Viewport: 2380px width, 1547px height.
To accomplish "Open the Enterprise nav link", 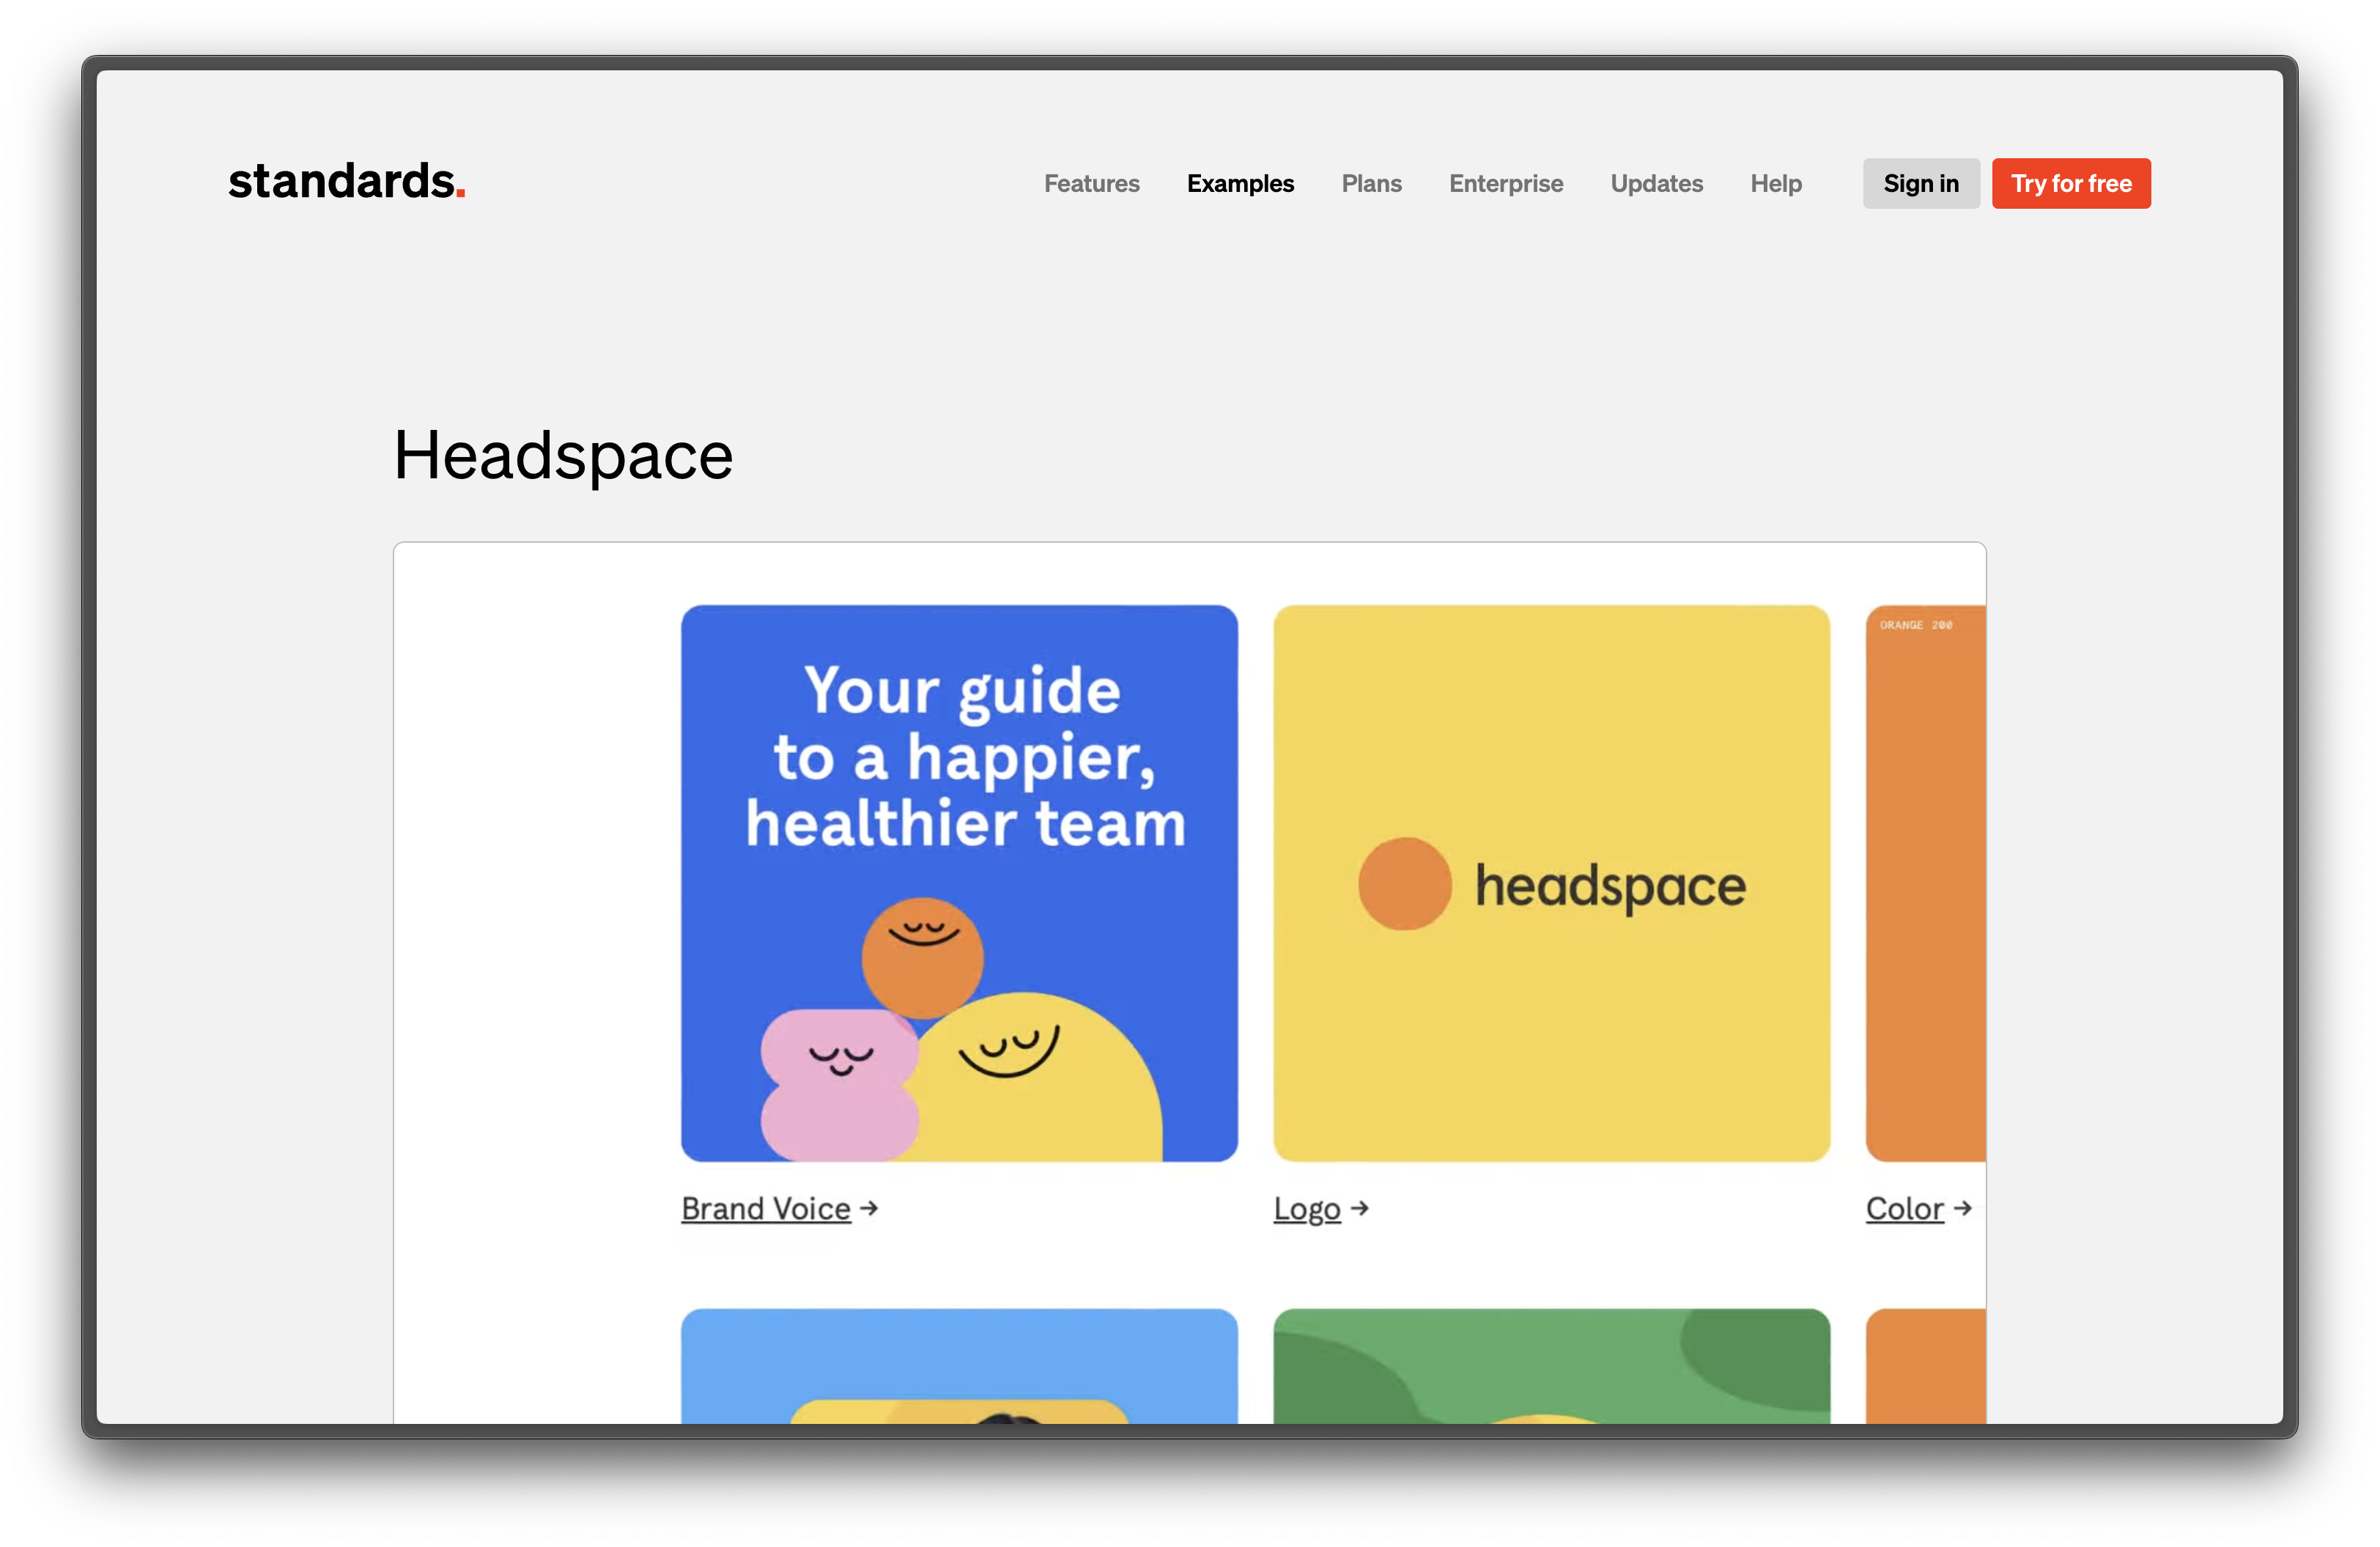I will 1505,184.
